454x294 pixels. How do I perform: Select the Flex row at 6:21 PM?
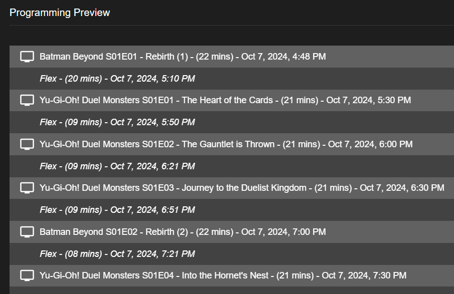click(x=117, y=166)
